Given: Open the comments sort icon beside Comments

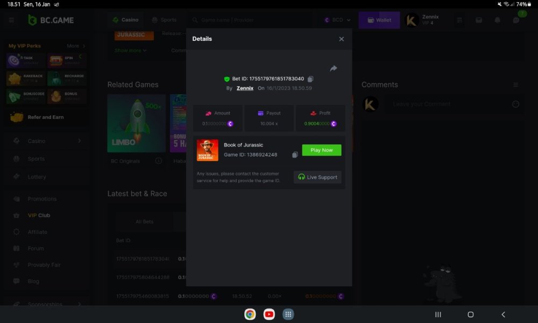Looking at the screenshot, I should click(x=515, y=85).
